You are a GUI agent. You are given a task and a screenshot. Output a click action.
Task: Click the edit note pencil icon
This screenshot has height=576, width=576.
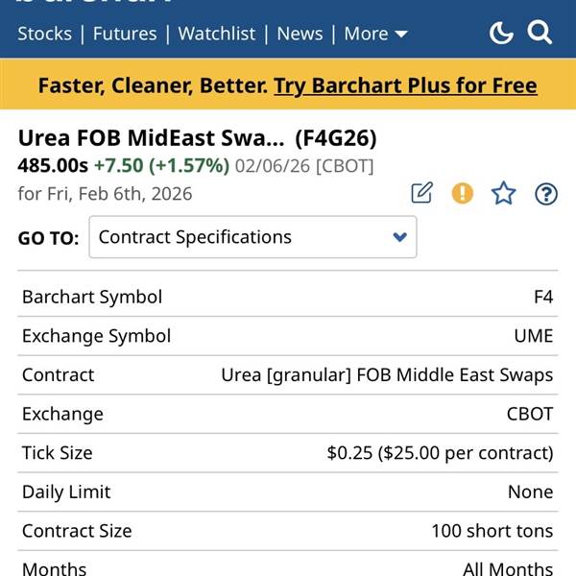(x=421, y=193)
